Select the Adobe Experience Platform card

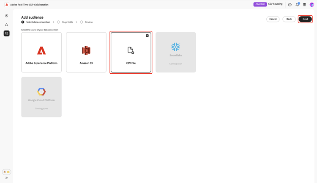(41, 52)
